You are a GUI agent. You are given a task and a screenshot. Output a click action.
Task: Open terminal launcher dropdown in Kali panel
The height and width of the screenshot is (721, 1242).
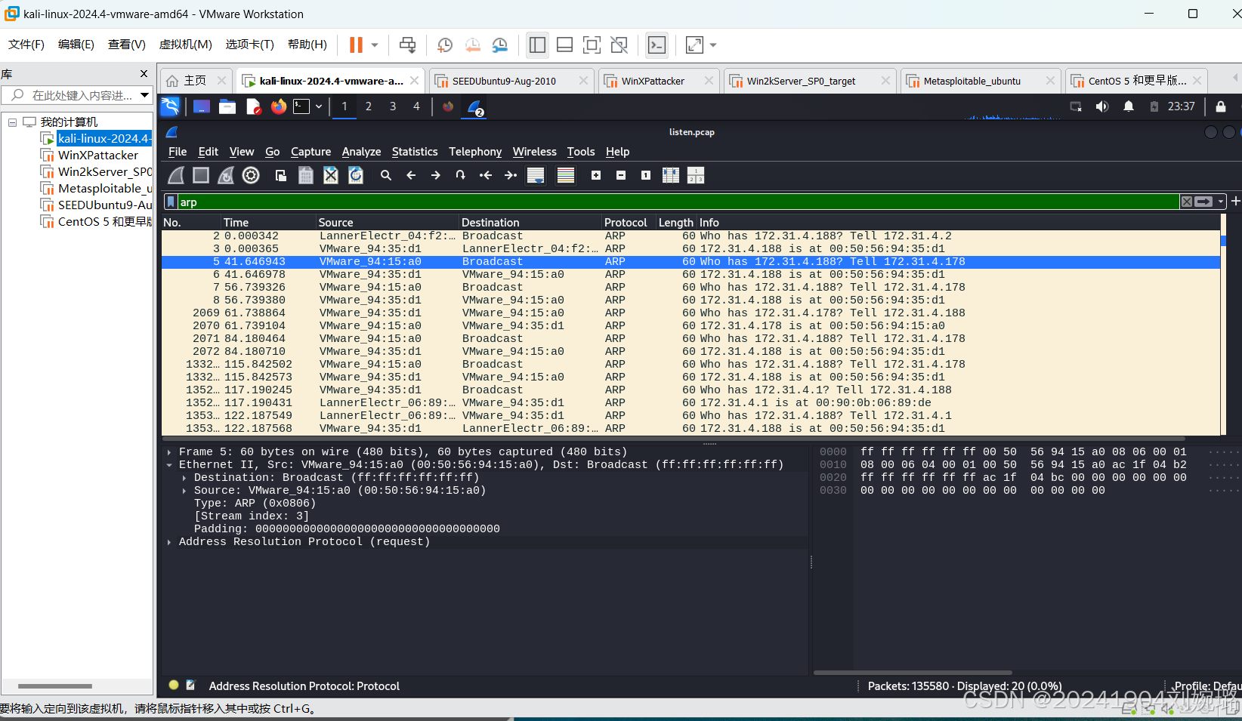coord(319,106)
